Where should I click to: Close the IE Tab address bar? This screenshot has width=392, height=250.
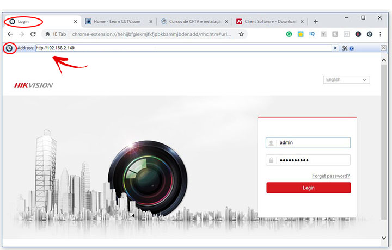pyautogui.click(x=383, y=48)
